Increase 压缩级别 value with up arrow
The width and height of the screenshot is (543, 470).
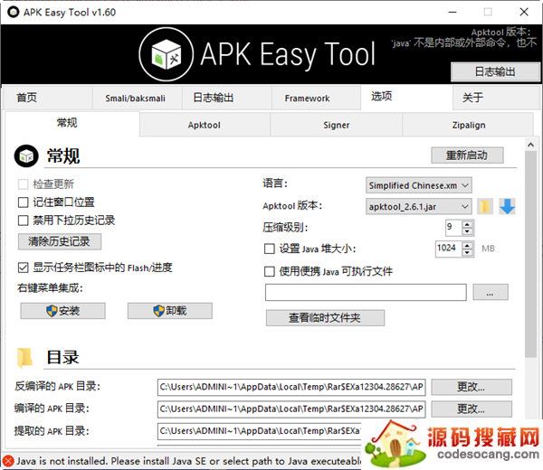click(x=468, y=224)
